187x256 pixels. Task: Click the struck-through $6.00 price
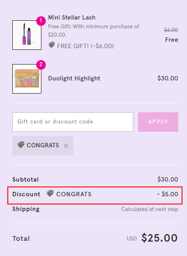pos(171,30)
